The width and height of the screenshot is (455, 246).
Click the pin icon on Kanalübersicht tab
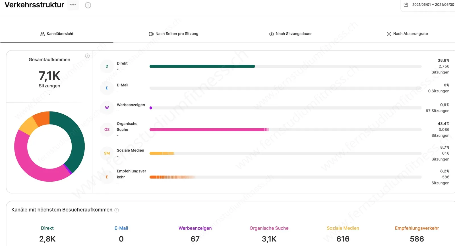pyautogui.click(x=42, y=34)
